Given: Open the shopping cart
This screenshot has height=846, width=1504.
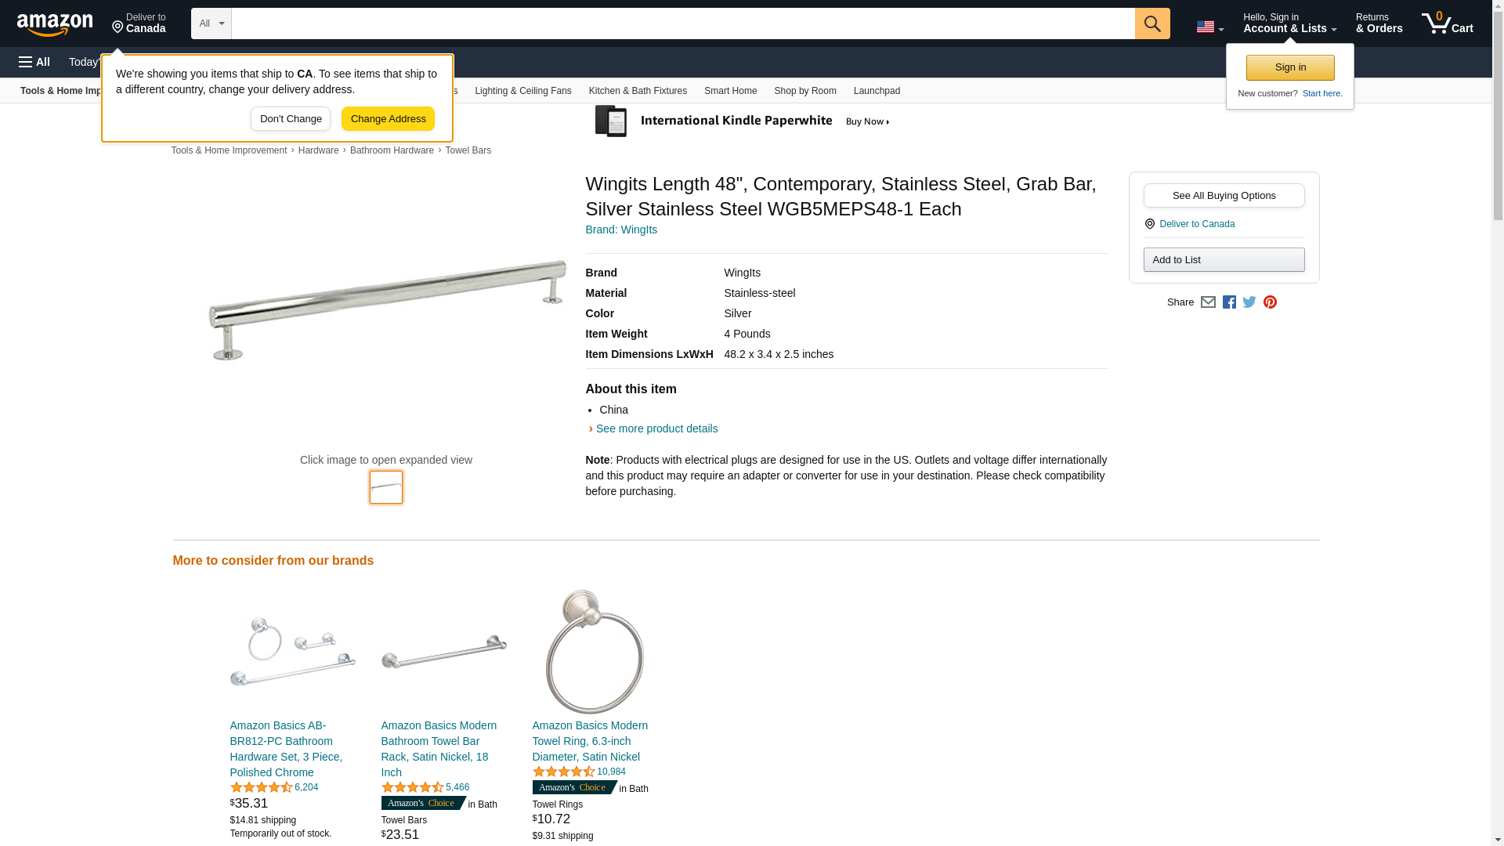Looking at the screenshot, I should (x=1447, y=23).
